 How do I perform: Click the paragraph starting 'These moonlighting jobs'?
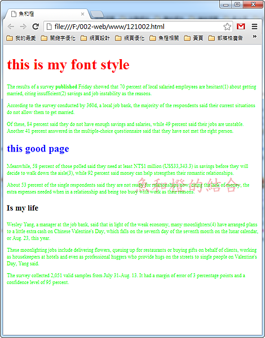click(x=132, y=257)
